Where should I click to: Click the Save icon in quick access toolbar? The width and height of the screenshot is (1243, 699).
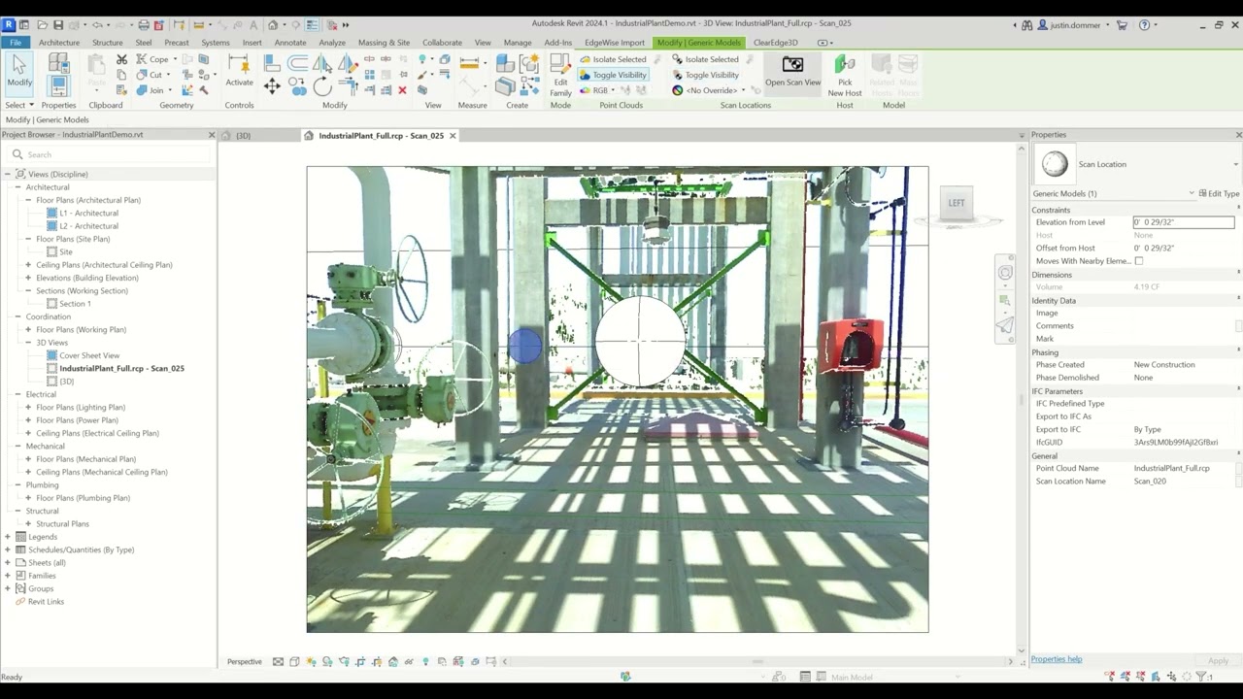point(58,25)
